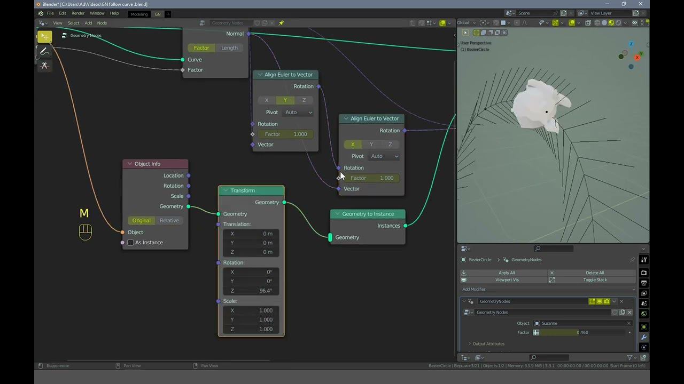Click the Apply All button
The image size is (684, 384).
506,273
